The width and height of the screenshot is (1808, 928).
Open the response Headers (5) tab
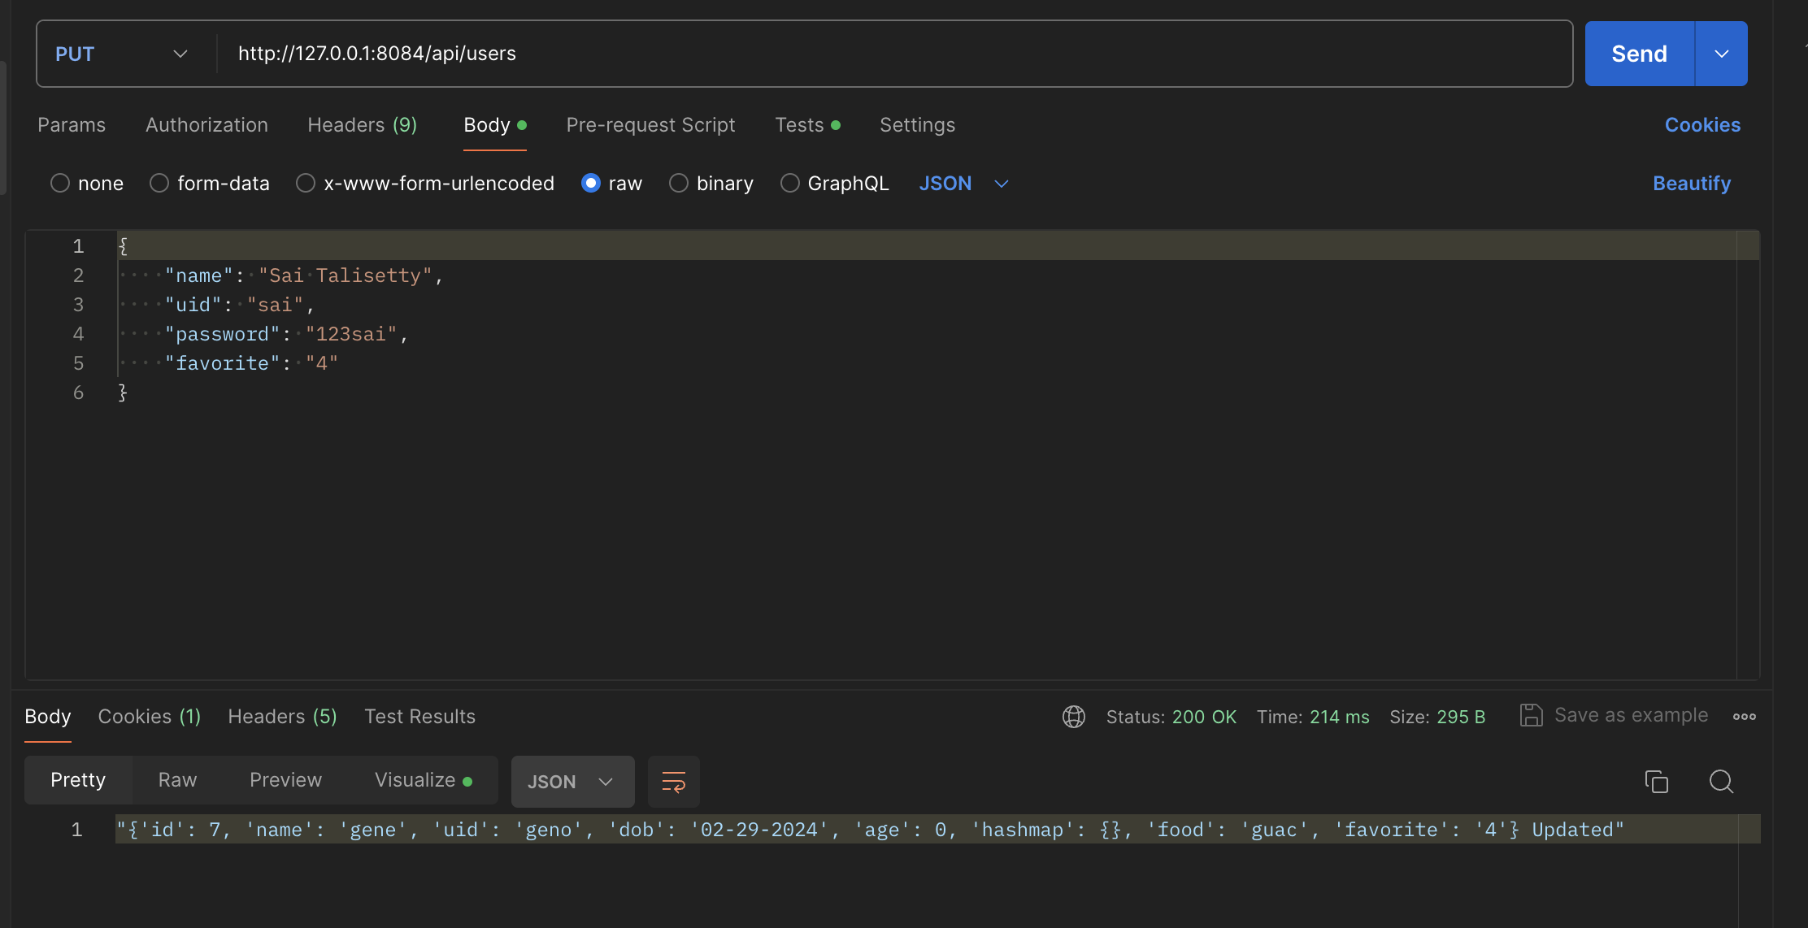282,717
